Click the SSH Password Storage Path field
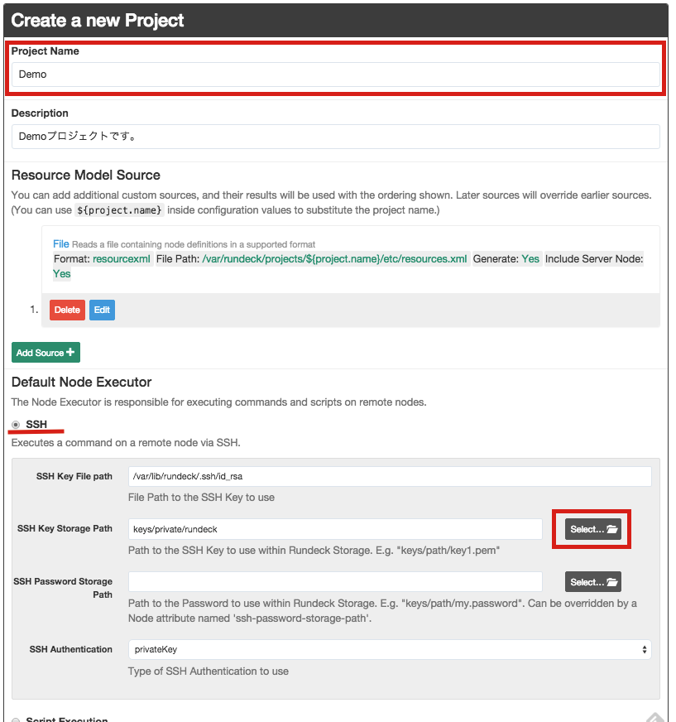The image size is (676, 722). [335, 581]
